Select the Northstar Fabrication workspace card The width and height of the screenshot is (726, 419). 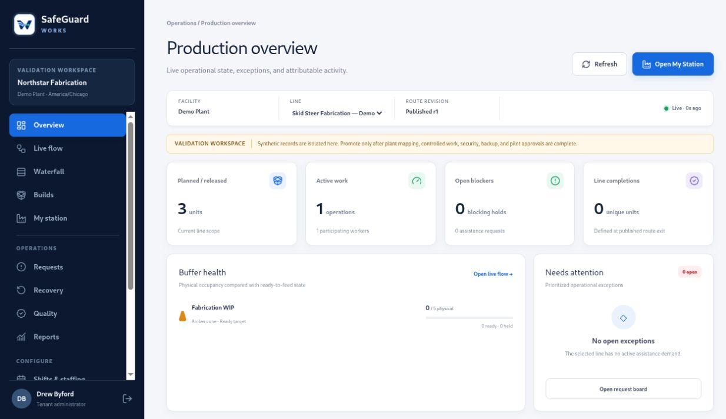coord(72,82)
